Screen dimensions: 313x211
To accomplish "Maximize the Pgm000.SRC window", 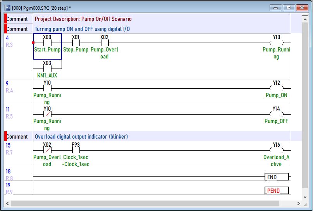I will (x=289, y=8).
